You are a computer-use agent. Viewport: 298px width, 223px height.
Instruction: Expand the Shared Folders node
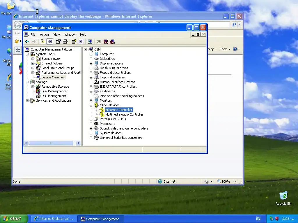pyautogui.click(x=33, y=63)
